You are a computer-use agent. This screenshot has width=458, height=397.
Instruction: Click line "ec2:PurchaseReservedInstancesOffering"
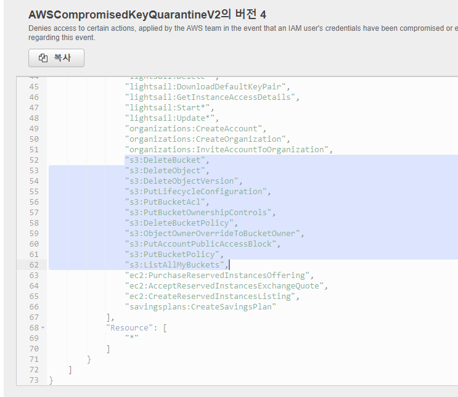(219, 276)
